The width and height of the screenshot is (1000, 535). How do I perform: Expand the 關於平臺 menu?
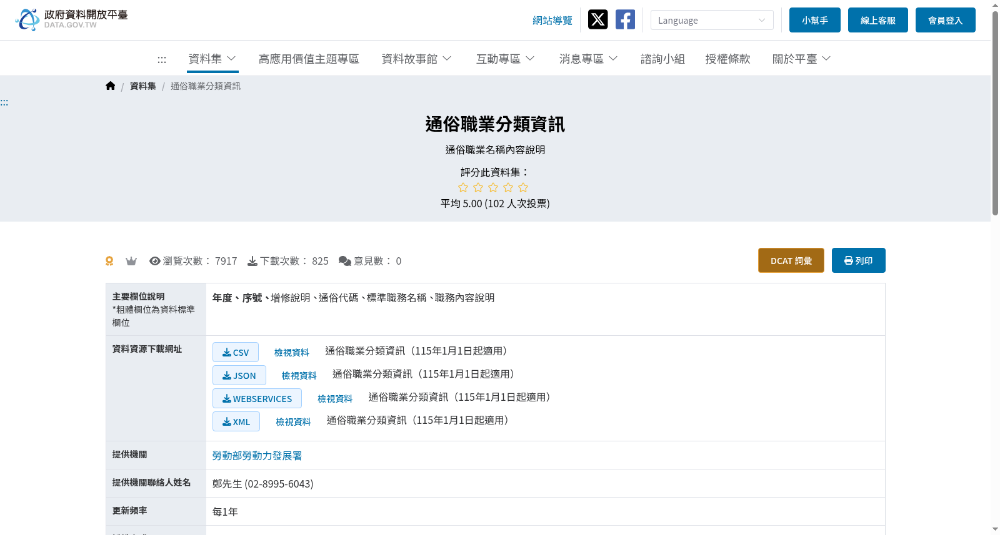[801, 59]
